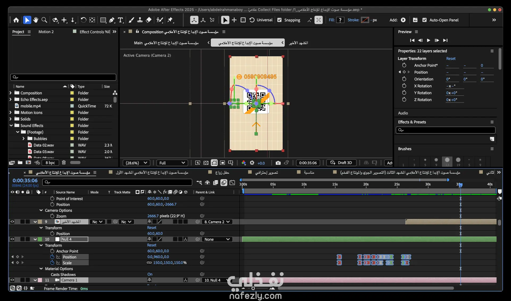This screenshot has height=301, width=511.
Task: Click the snapshot camera icon
Action: 278,163
